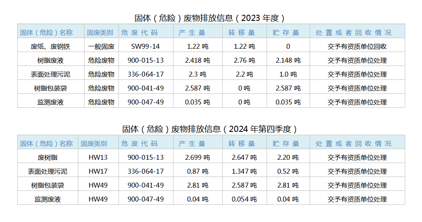Click the HW13 category cell
The width and height of the screenshot is (422, 222).
click(98, 157)
